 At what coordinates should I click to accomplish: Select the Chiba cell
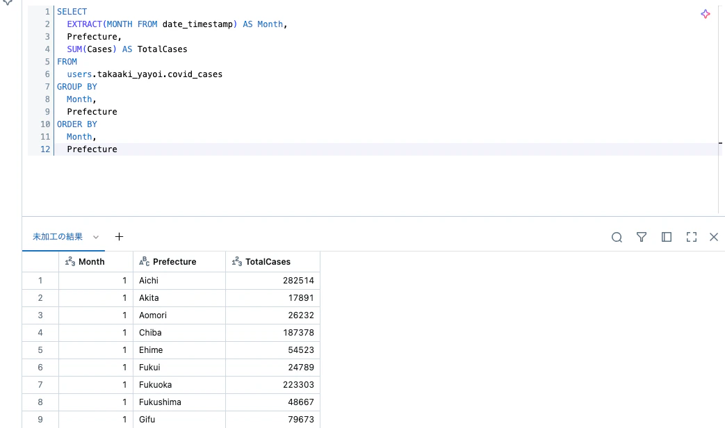coord(179,333)
